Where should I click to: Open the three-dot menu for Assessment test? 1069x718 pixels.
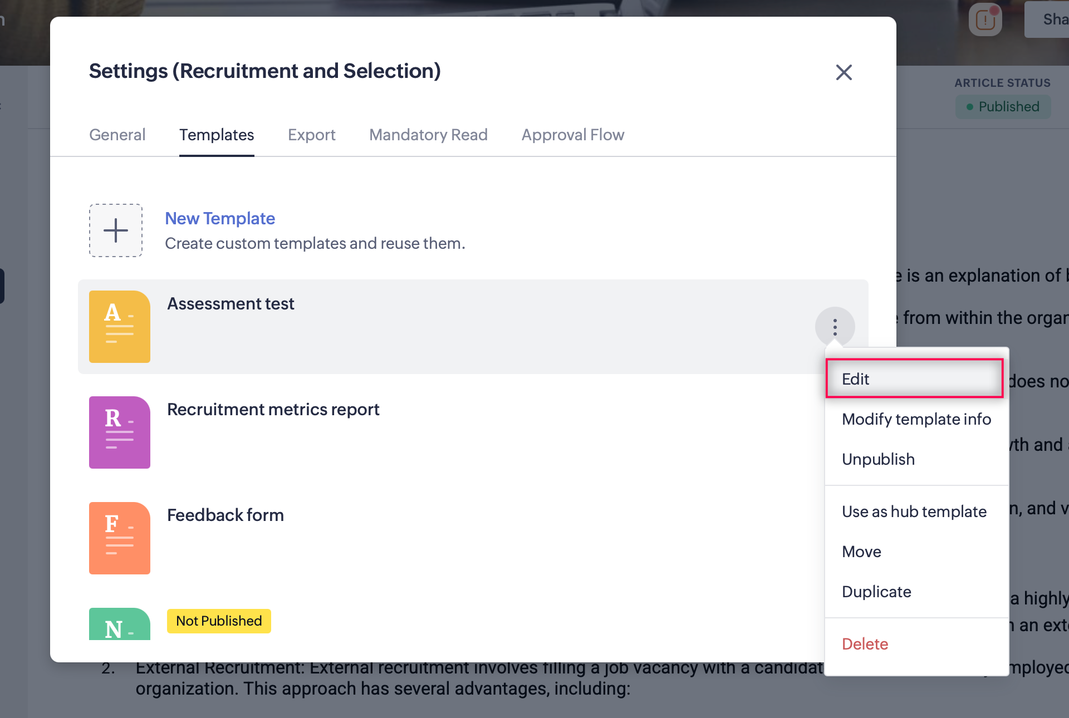835,327
